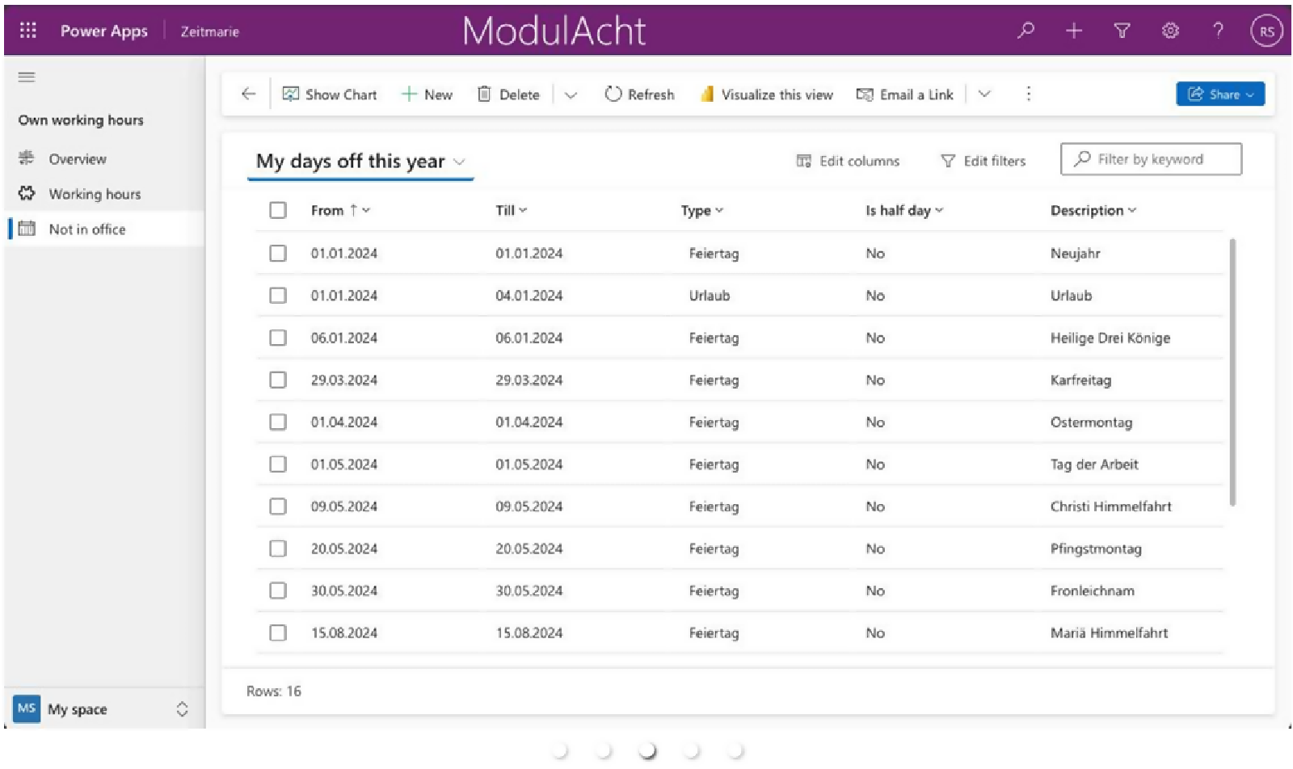Open the advanced filter funnel icon
This screenshot has height=769, width=1293.
(x=1122, y=31)
